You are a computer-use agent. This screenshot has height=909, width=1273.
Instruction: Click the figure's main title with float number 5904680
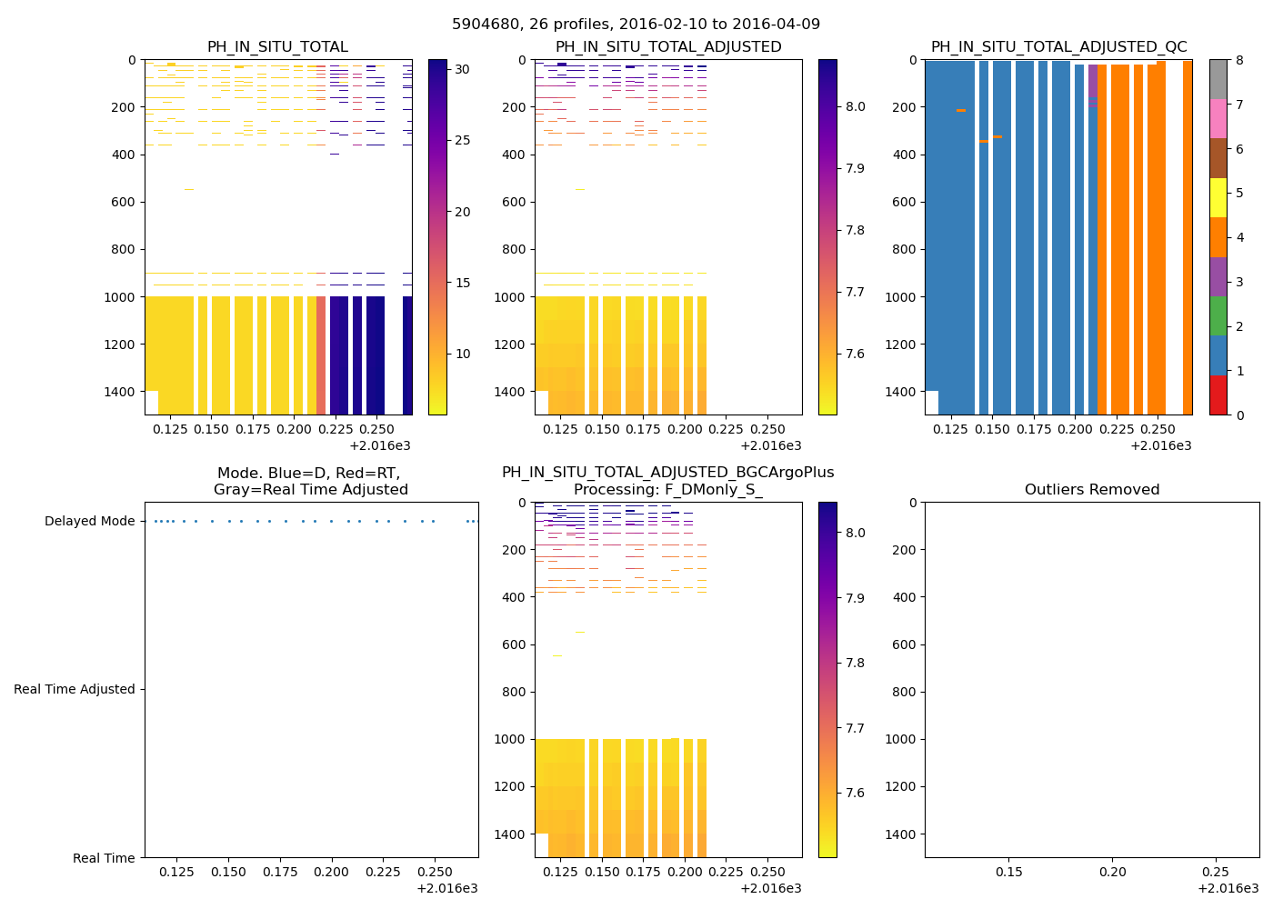point(636,25)
